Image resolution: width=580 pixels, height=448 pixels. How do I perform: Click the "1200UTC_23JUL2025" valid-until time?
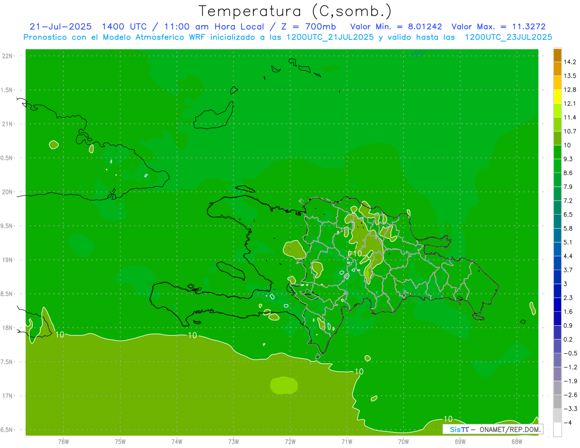click(x=508, y=37)
